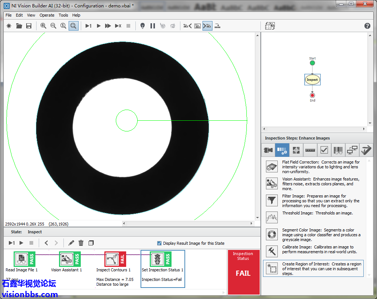Delete the selected step with trash icon
377x299 pixels.
(81, 243)
